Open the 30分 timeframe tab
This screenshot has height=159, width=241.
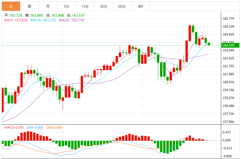point(103,6)
